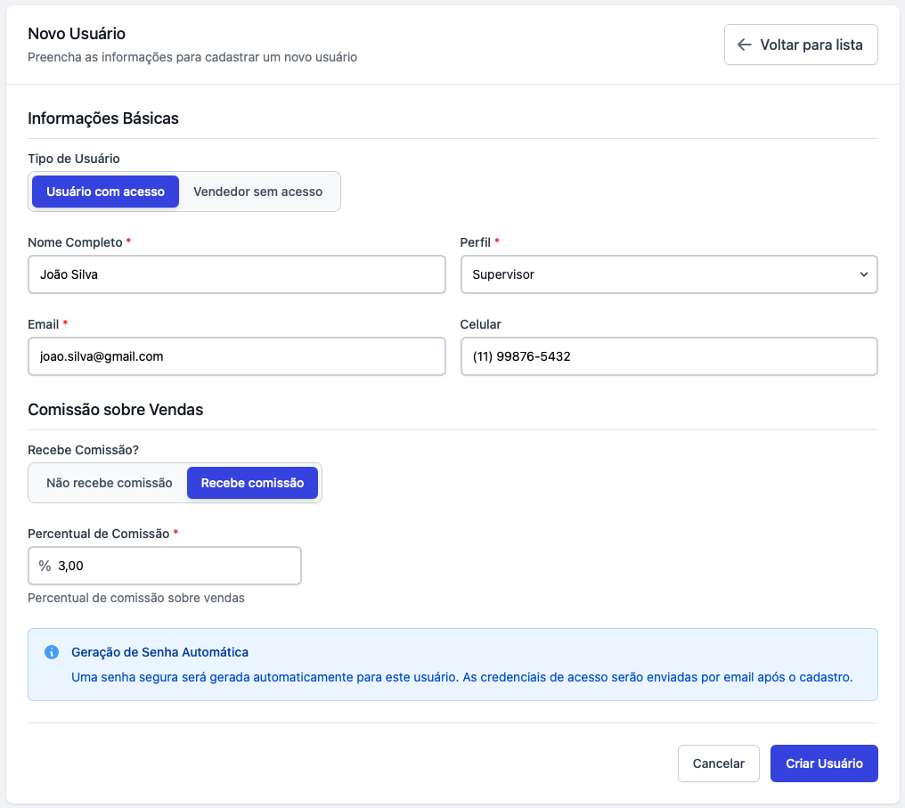Viewport: 905px width, 808px height.
Task: Click into the Email input field
Action: tap(236, 356)
